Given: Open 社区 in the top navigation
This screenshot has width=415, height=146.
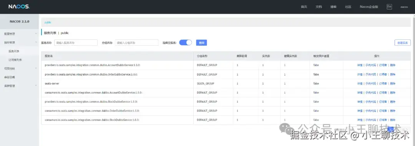Looking at the screenshot, I should [348, 7].
